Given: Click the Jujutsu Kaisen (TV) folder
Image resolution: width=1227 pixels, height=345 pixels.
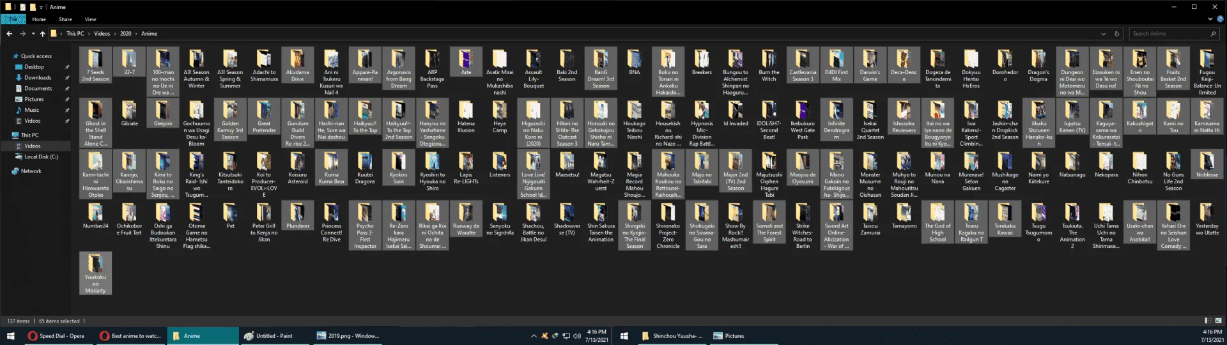Looking at the screenshot, I should point(1072,116).
